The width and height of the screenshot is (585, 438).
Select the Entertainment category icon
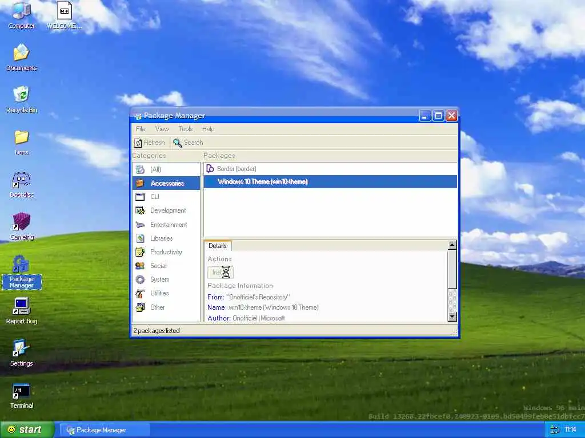(140, 225)
